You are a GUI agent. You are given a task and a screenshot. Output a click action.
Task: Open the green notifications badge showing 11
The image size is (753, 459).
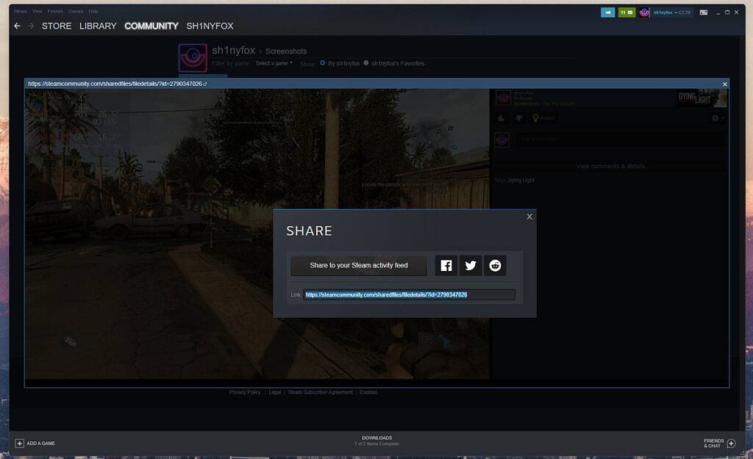coord(627,12)
